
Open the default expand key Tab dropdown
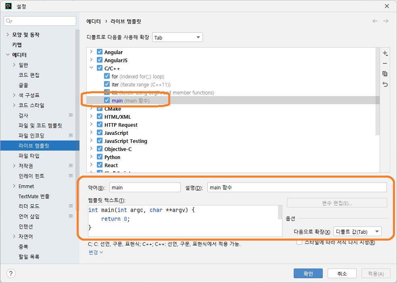click(x=177, y=38)
